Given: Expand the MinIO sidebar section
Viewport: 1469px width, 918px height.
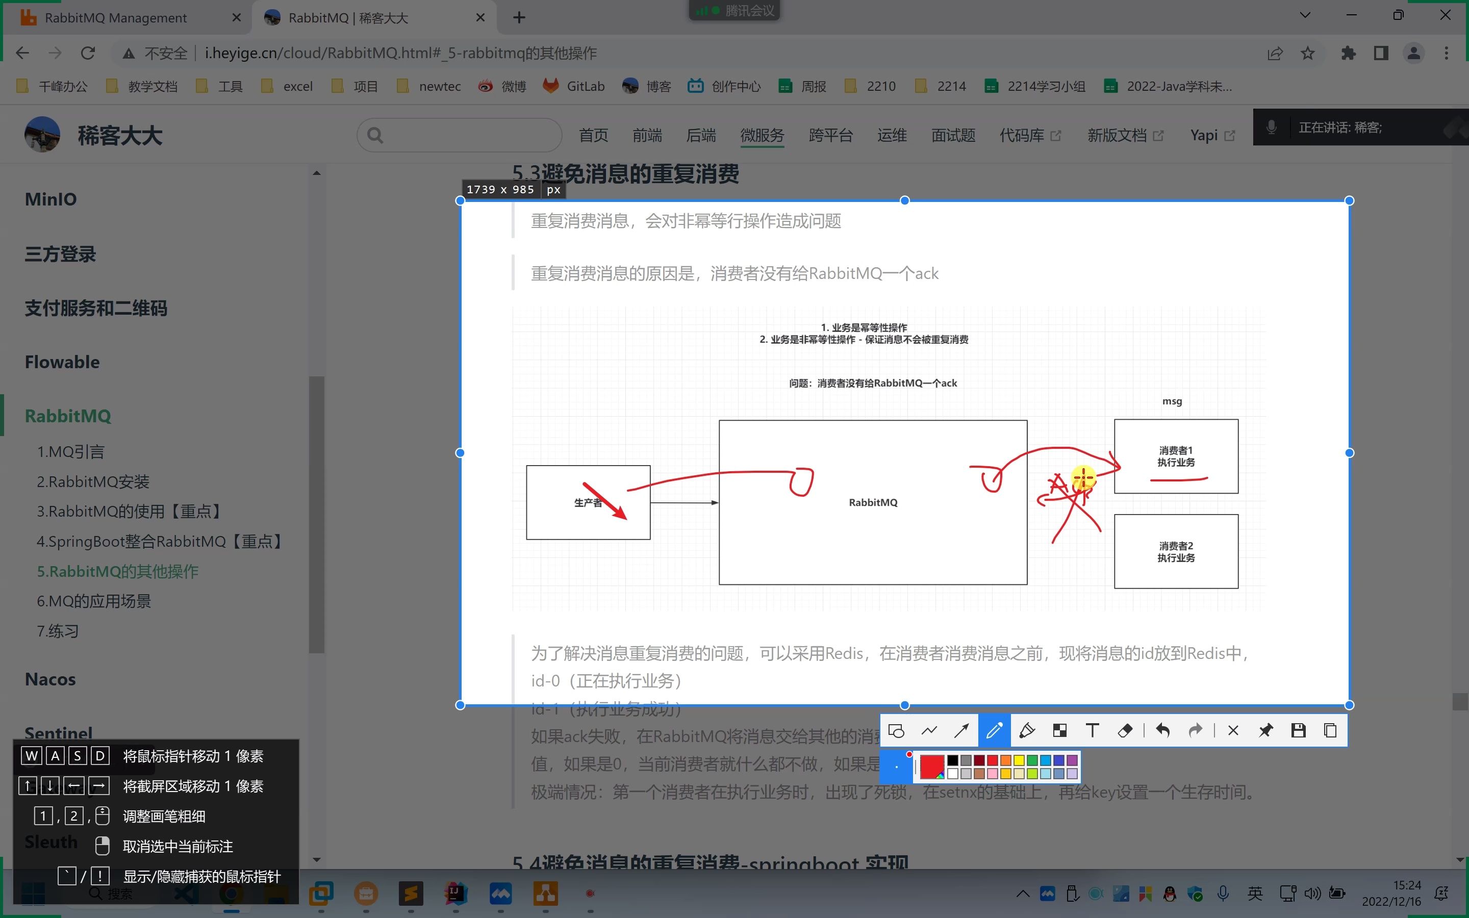Looking at the screenshot, I should point(51,199).
